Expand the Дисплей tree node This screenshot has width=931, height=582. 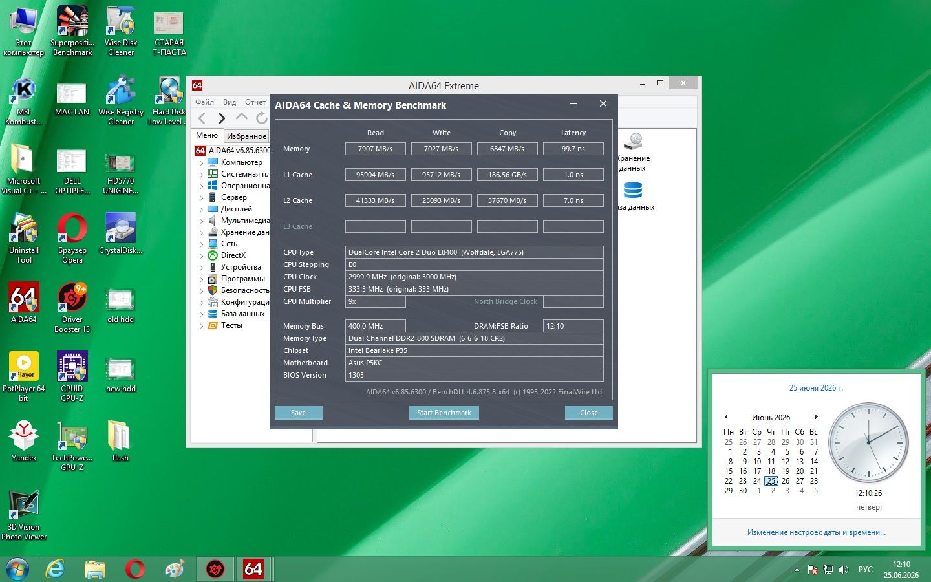click(x=201, y=210)
